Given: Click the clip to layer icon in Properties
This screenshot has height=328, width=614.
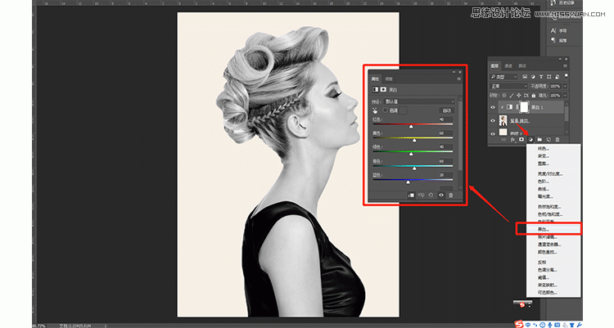Looking at the screenshot, I should pyautogui.click(x=410, y=195).
